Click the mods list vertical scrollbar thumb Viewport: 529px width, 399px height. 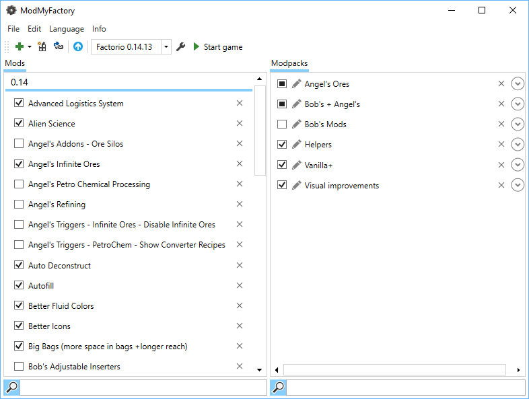point(260,131)
